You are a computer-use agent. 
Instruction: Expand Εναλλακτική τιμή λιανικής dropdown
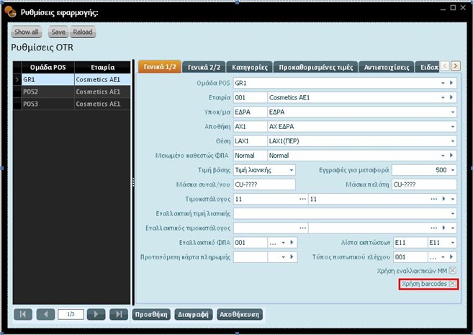click(453, 213)
